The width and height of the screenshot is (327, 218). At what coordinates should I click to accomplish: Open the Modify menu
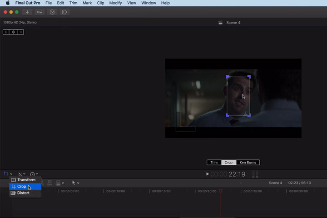tap(115, 3)
